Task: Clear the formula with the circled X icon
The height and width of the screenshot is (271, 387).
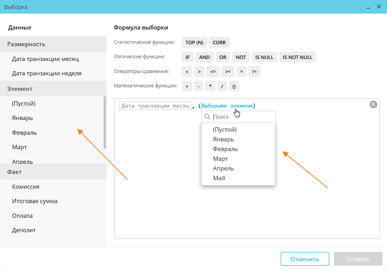Action: [373, 105]
